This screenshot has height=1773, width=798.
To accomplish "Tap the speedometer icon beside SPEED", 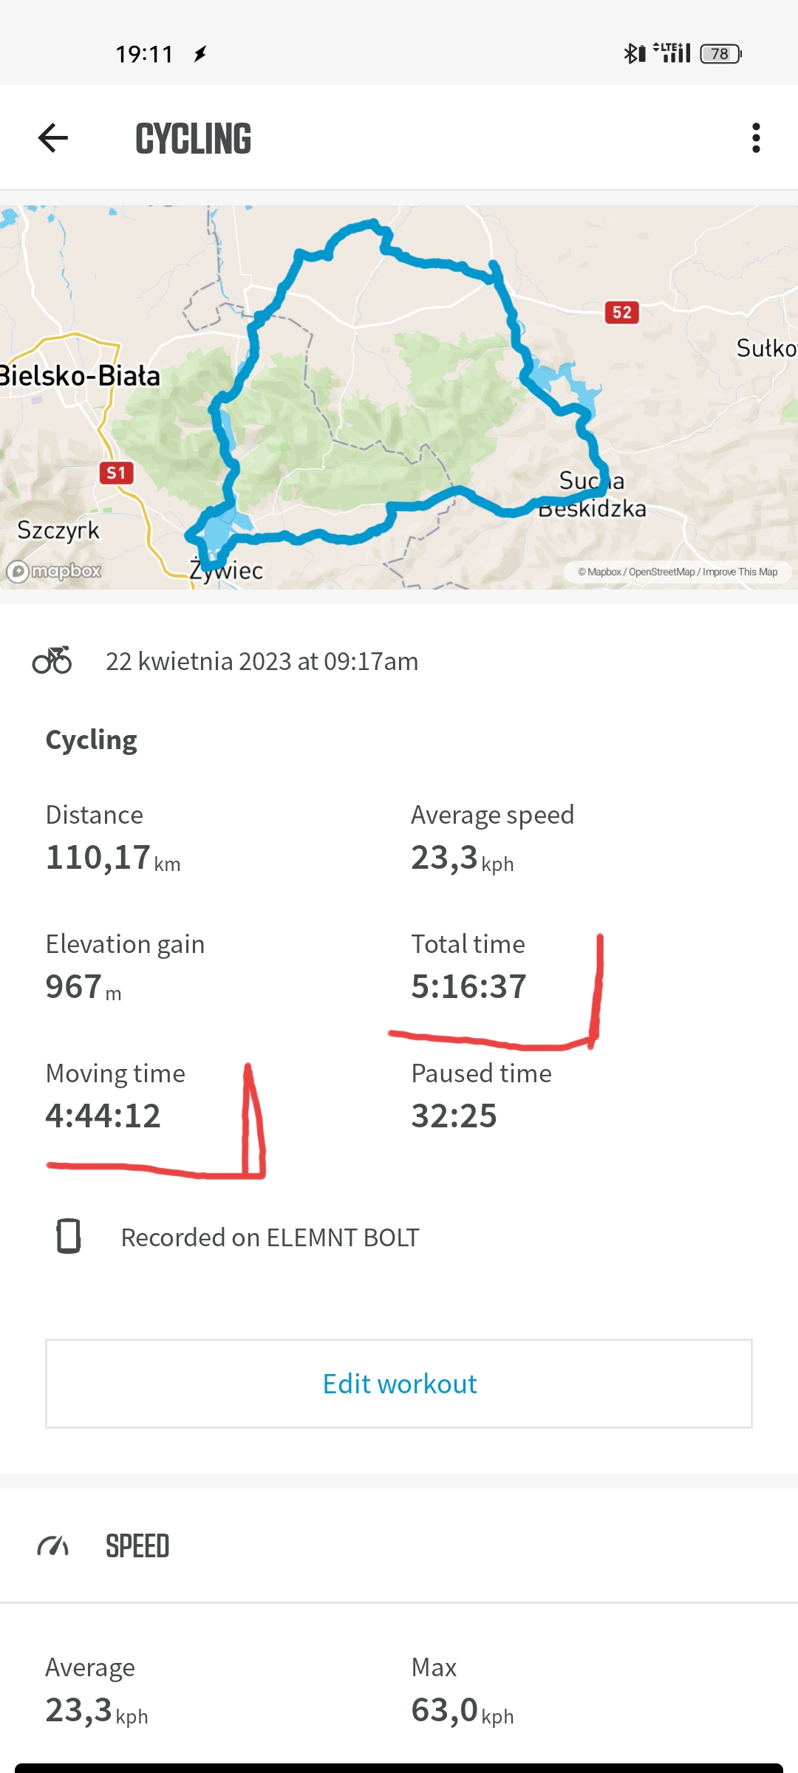I will [x=53, y=1545].
